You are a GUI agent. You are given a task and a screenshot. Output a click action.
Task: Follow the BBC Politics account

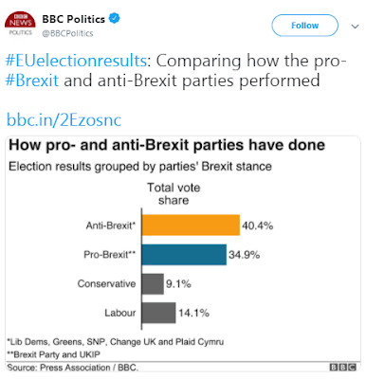point(304,26)
